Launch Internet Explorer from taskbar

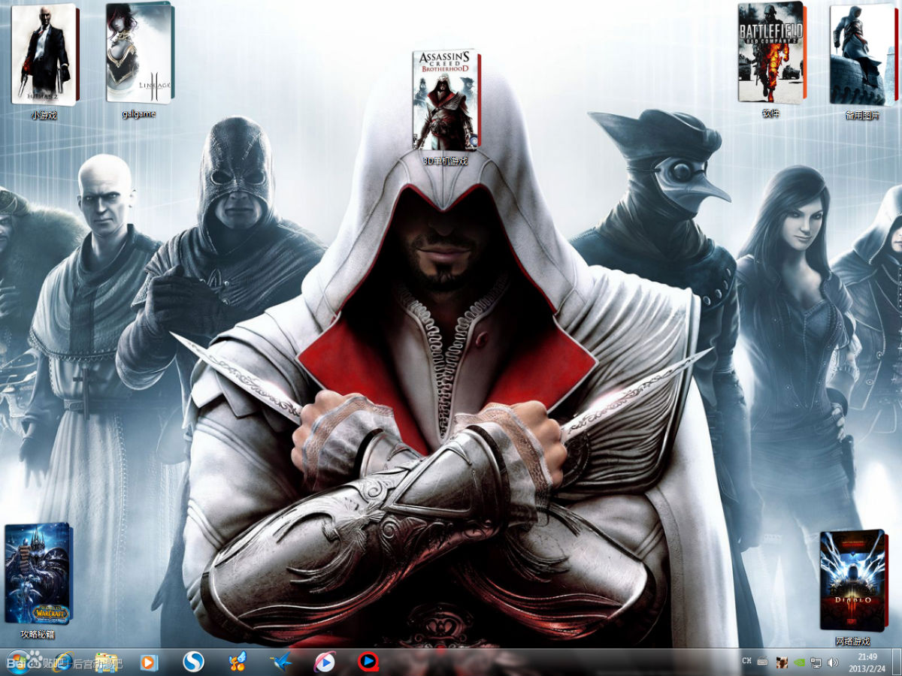click(x=62, y=662)
